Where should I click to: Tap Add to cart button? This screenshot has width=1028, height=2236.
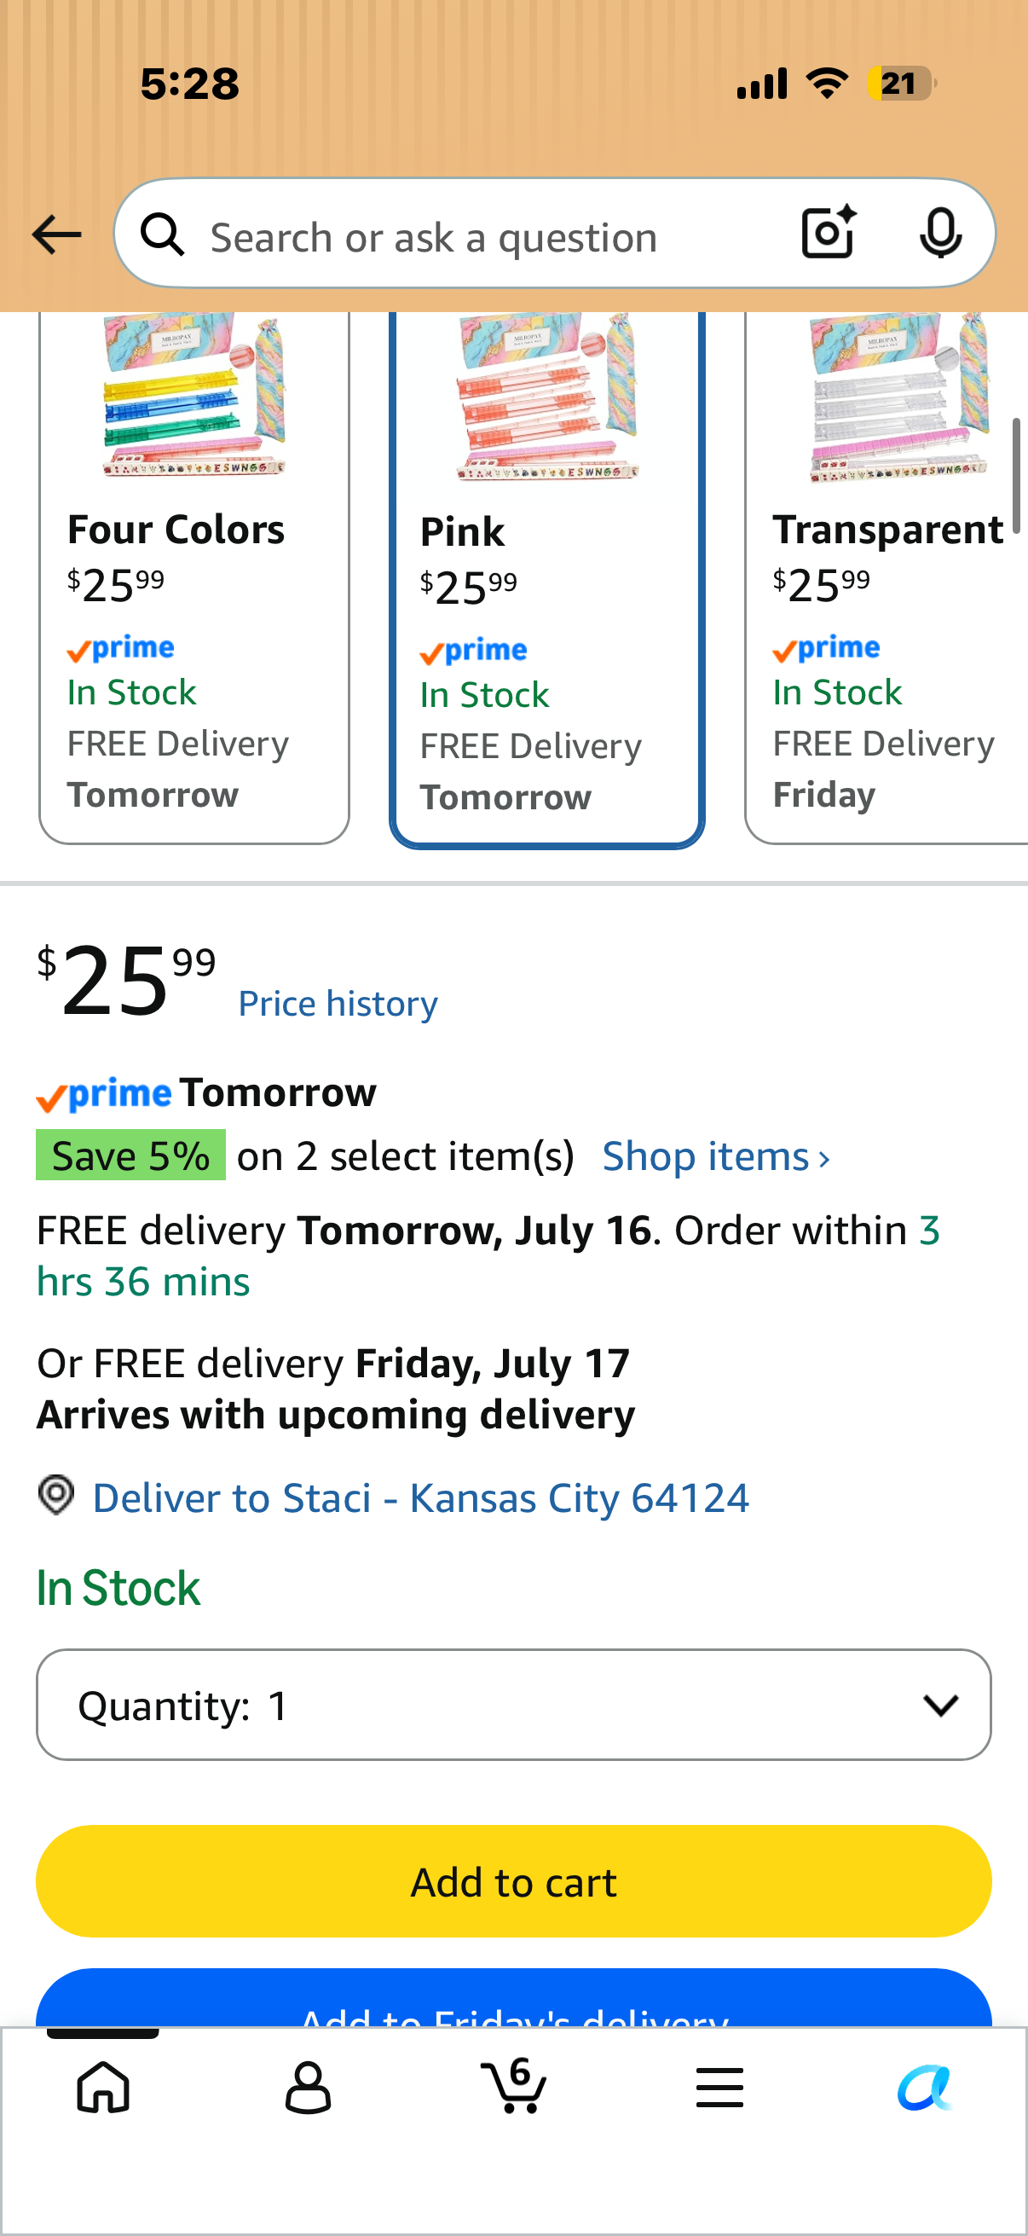(513, 1881)
